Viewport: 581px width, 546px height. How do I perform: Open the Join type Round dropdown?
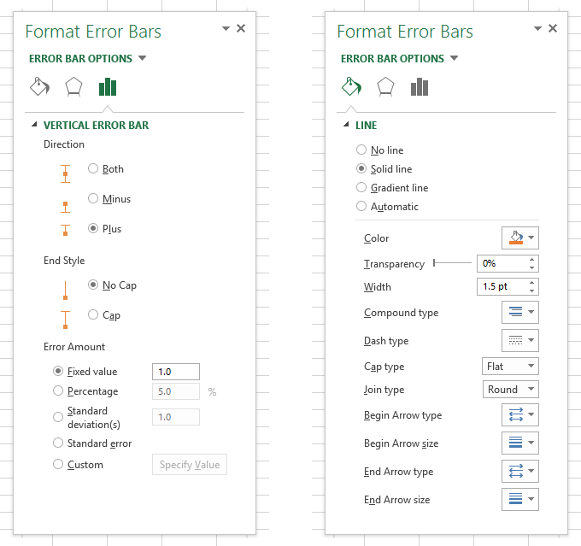[511, 389]
